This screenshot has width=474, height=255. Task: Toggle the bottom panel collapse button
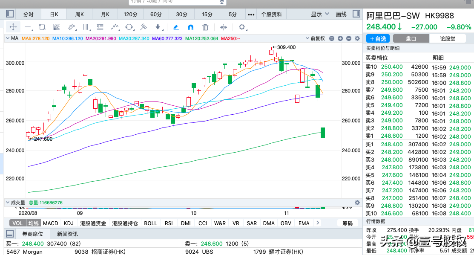pyautogui.click(x=10, y=234)
